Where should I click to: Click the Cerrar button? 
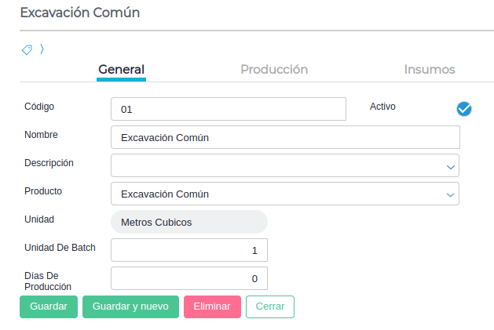(270, 306)
